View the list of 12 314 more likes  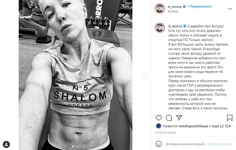click(x=221, y=126)
